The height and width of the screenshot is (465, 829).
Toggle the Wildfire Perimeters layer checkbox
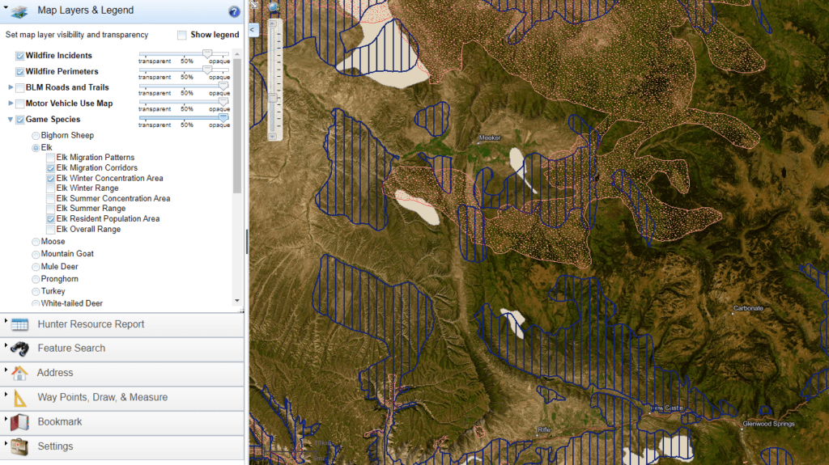click(20, 72)
